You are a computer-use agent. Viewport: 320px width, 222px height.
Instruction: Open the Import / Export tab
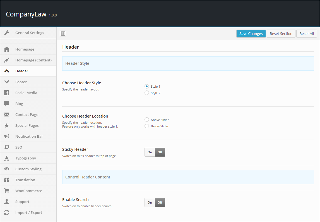click(x=29, y=213)
